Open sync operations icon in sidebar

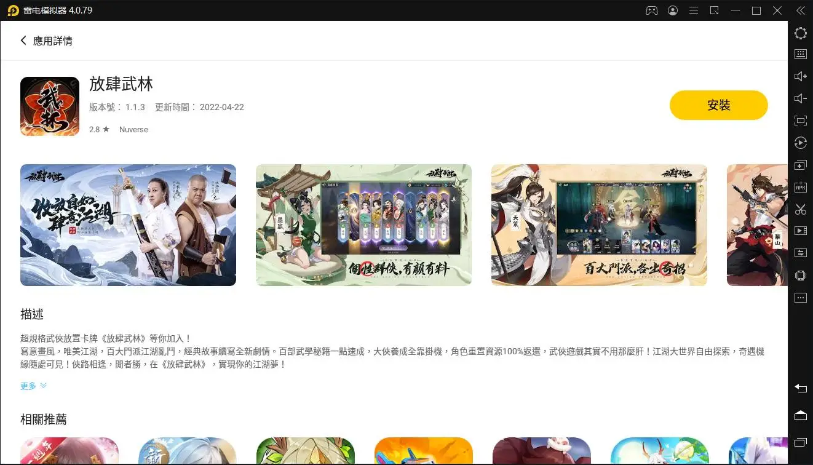(800, 253)
